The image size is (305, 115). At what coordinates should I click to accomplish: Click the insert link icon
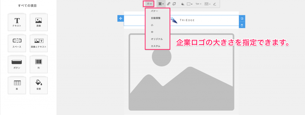coord(169,4)
